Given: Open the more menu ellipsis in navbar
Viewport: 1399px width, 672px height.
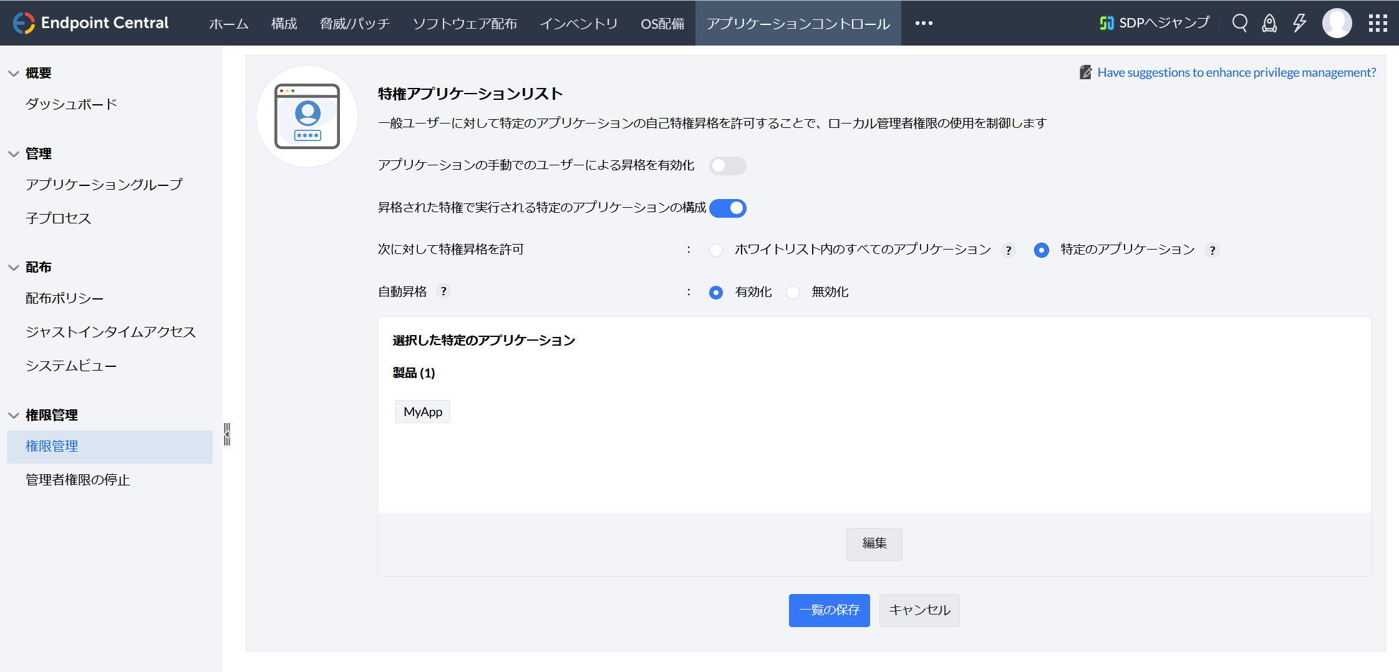Looking at the screenshot, I should (x=924, y=23).
